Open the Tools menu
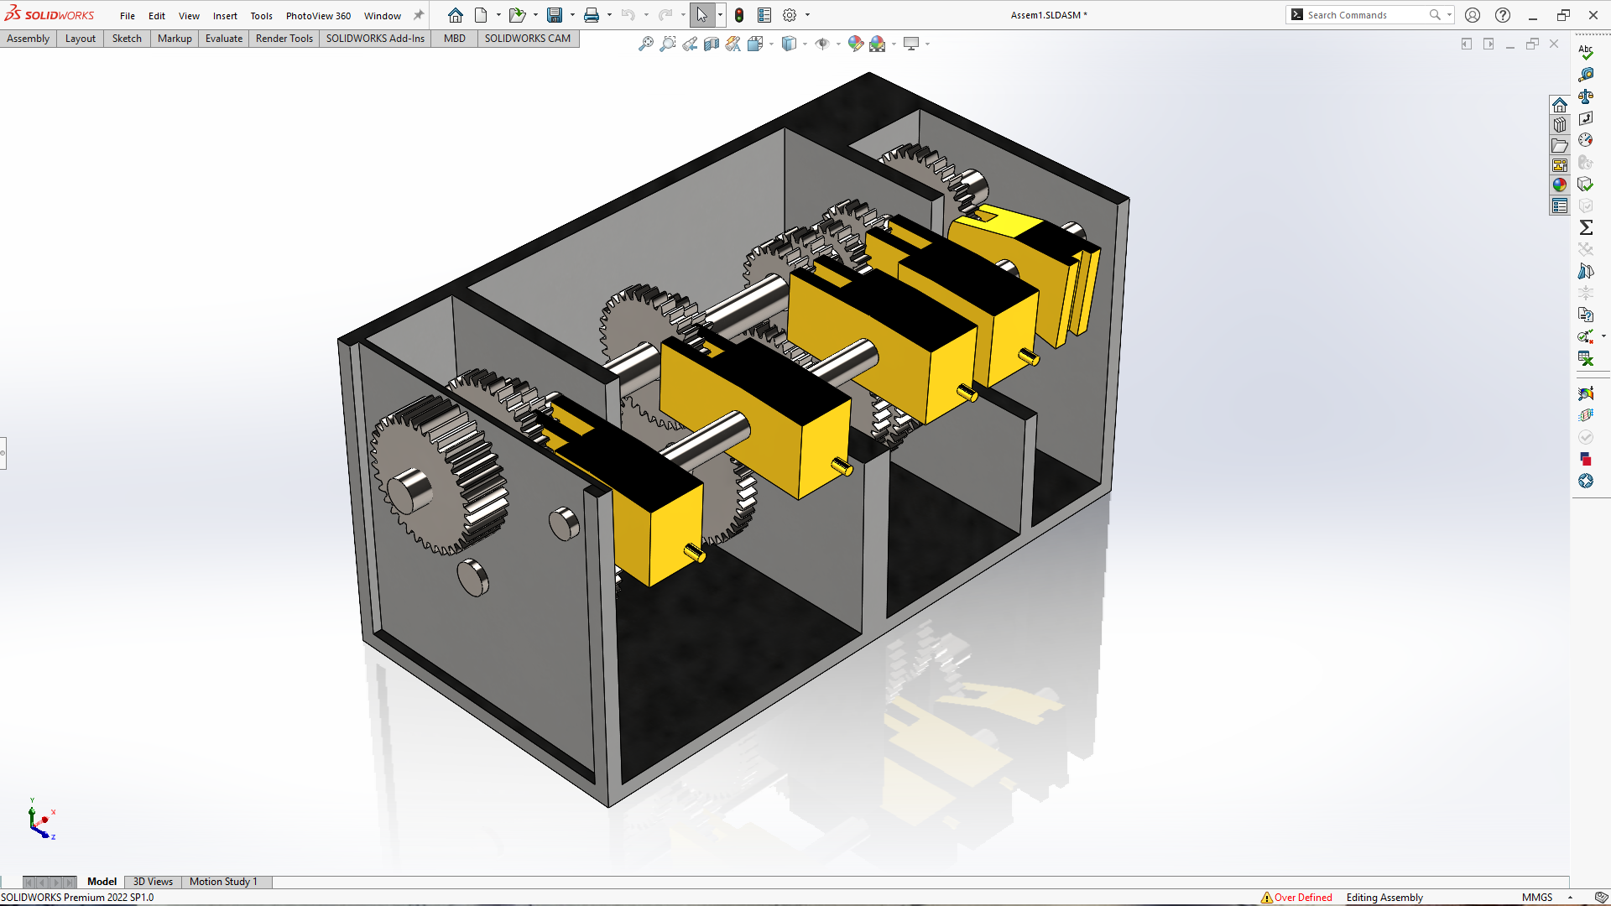The height and width of the screenshot is (906, 1611). point(261,16)
